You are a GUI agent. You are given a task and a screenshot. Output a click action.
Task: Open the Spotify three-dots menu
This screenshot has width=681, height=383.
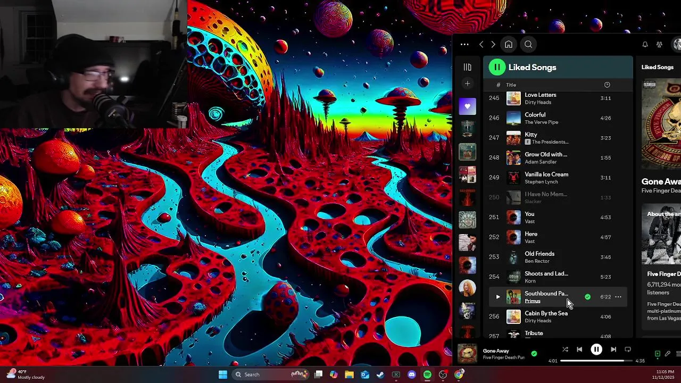464,45
